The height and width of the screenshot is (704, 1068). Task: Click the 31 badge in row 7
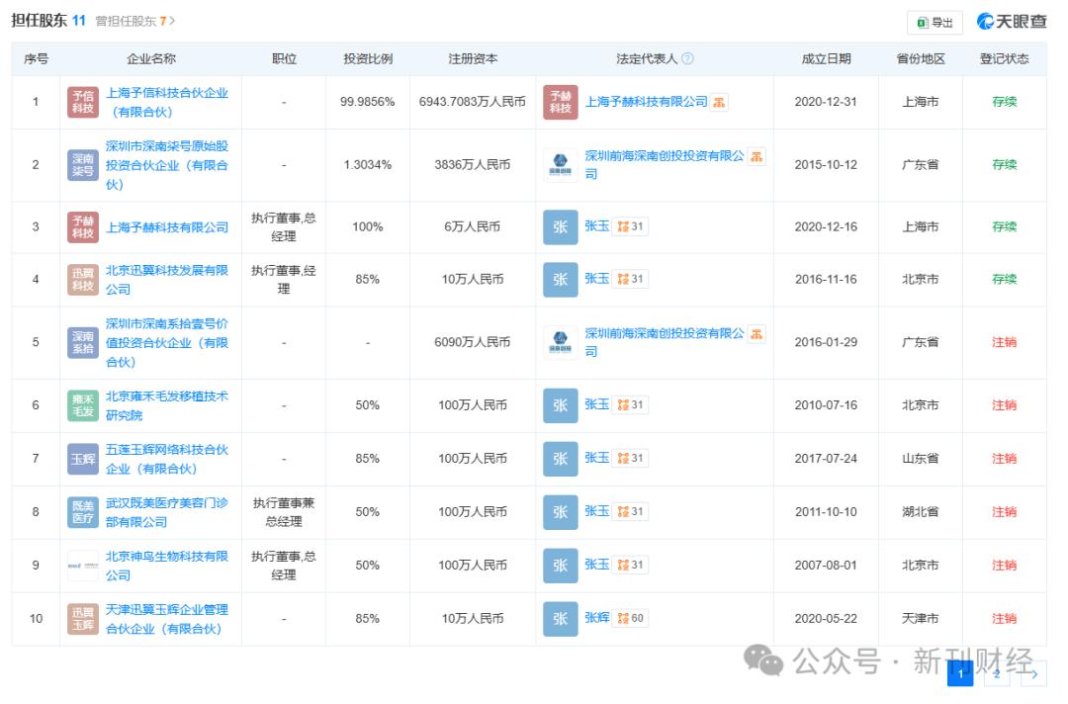pos(630,458)
